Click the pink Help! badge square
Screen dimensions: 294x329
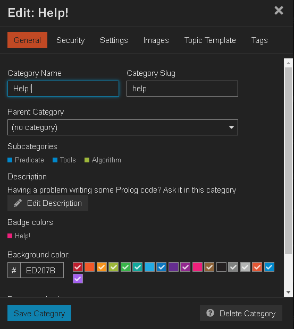click(10, 236)
